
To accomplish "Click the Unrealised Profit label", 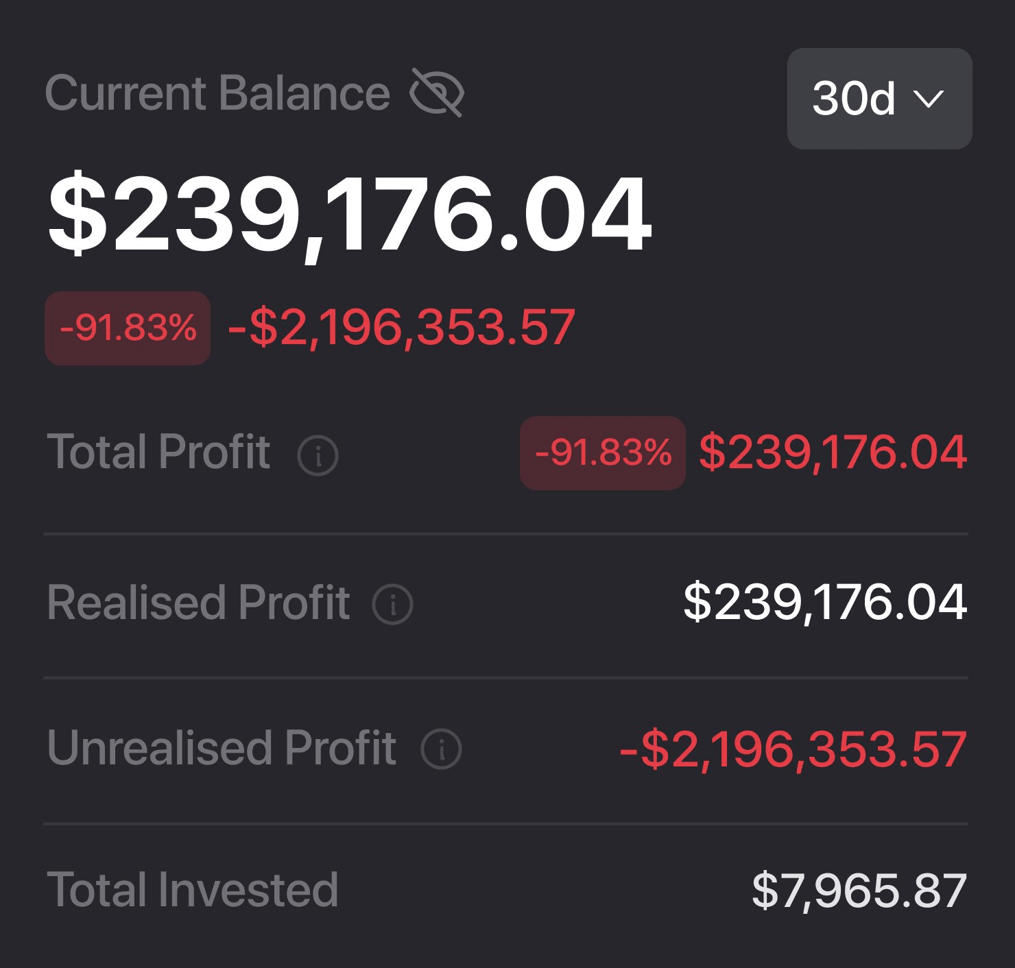I will point(222,747).
